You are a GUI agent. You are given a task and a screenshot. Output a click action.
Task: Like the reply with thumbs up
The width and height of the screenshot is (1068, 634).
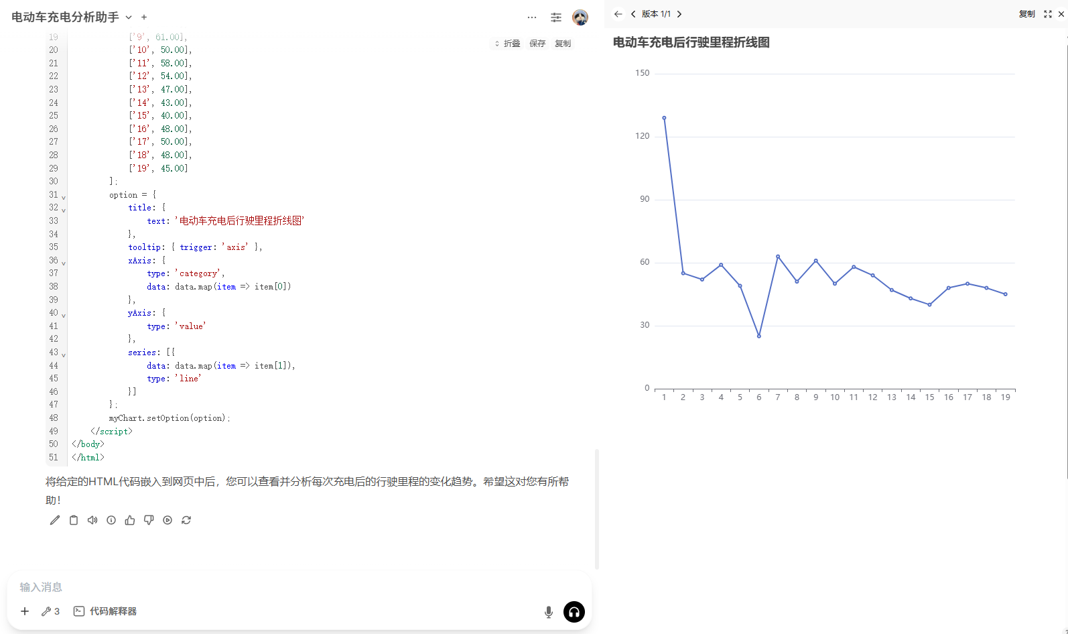coord(130,520)
